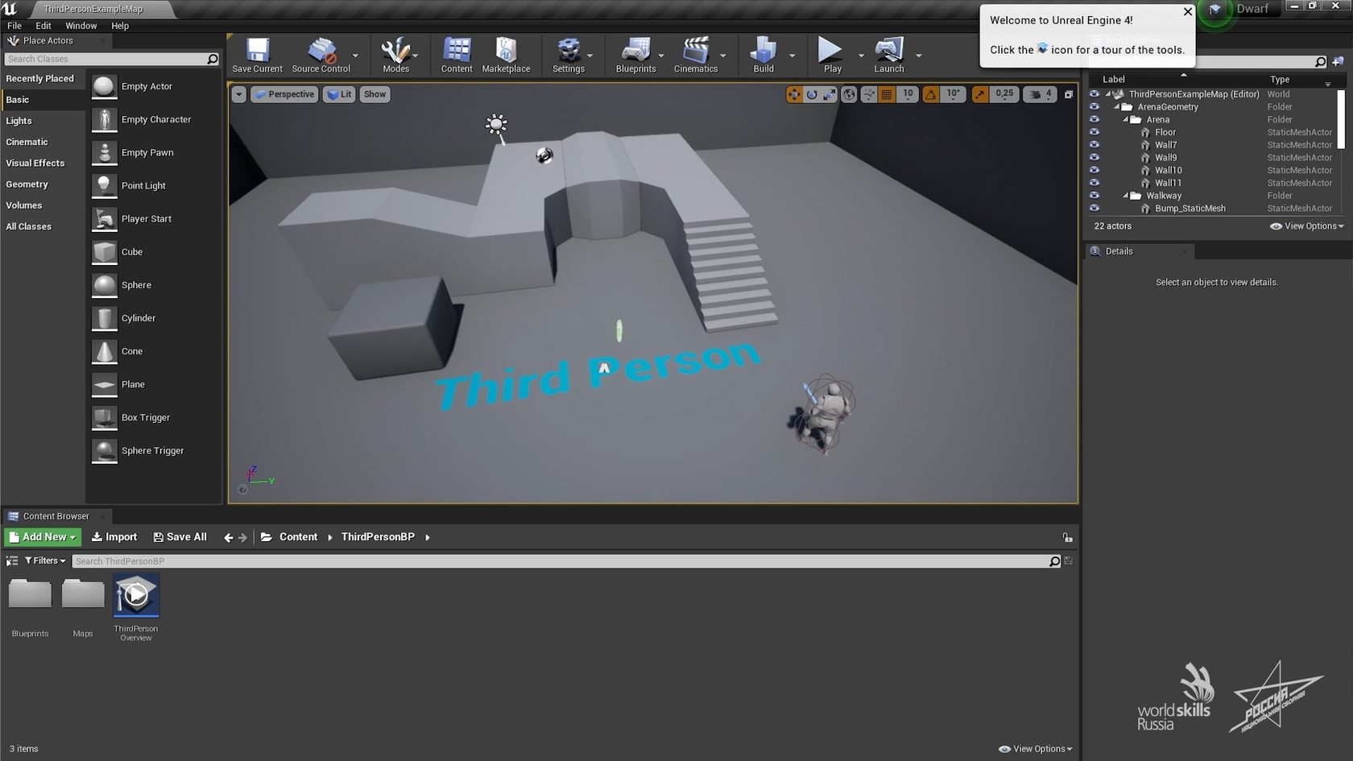Hide the Floor actor via eye icon
The height and width of the screenshot is (761, 1353).
pos(1094,132)
